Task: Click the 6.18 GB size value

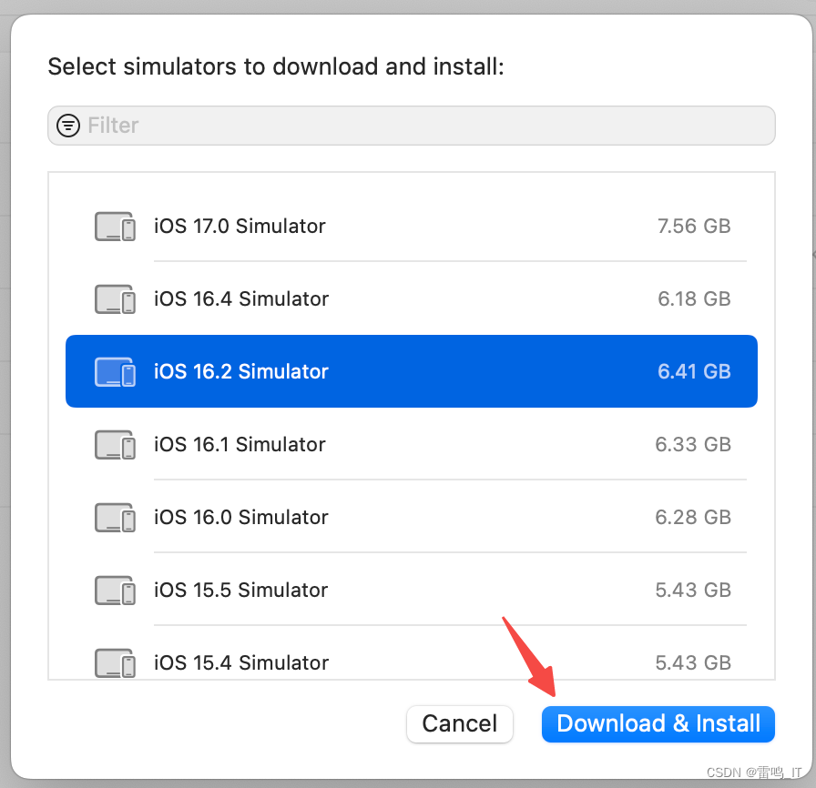Action: pyautogui.click(x=694, y=299)
